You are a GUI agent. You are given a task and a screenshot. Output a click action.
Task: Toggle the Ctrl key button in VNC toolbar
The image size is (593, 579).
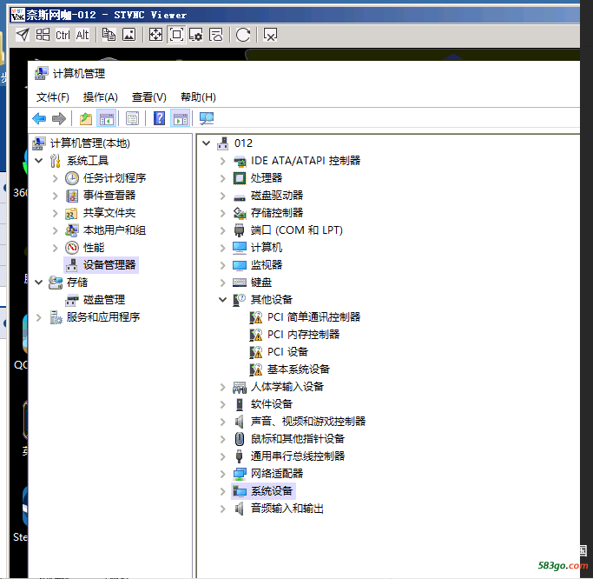(x=63, y=35)
